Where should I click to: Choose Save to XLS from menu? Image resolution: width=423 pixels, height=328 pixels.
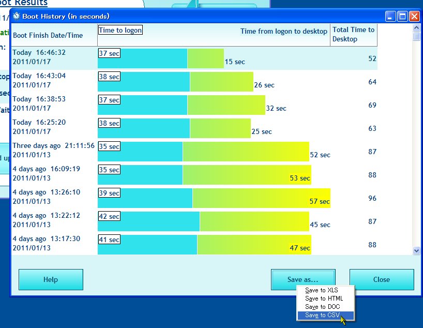click(x=321, y=290)
